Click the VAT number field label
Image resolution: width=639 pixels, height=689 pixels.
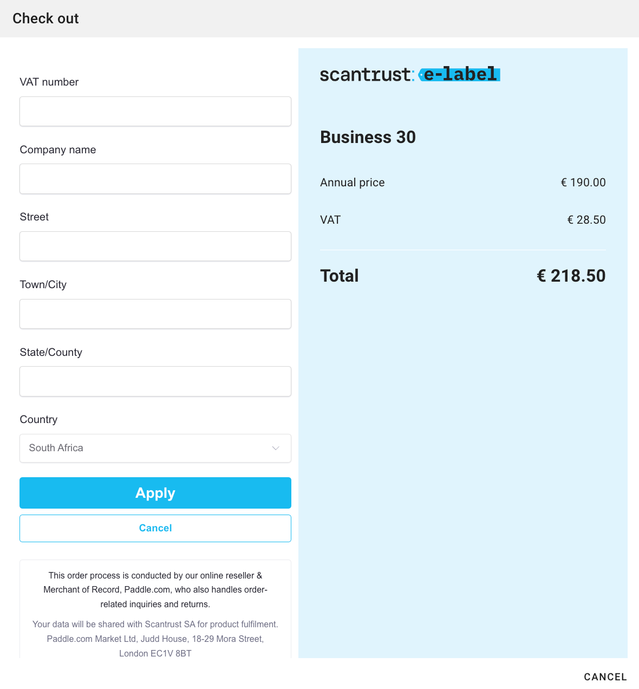pyautogui.click(x=49, y=82)
